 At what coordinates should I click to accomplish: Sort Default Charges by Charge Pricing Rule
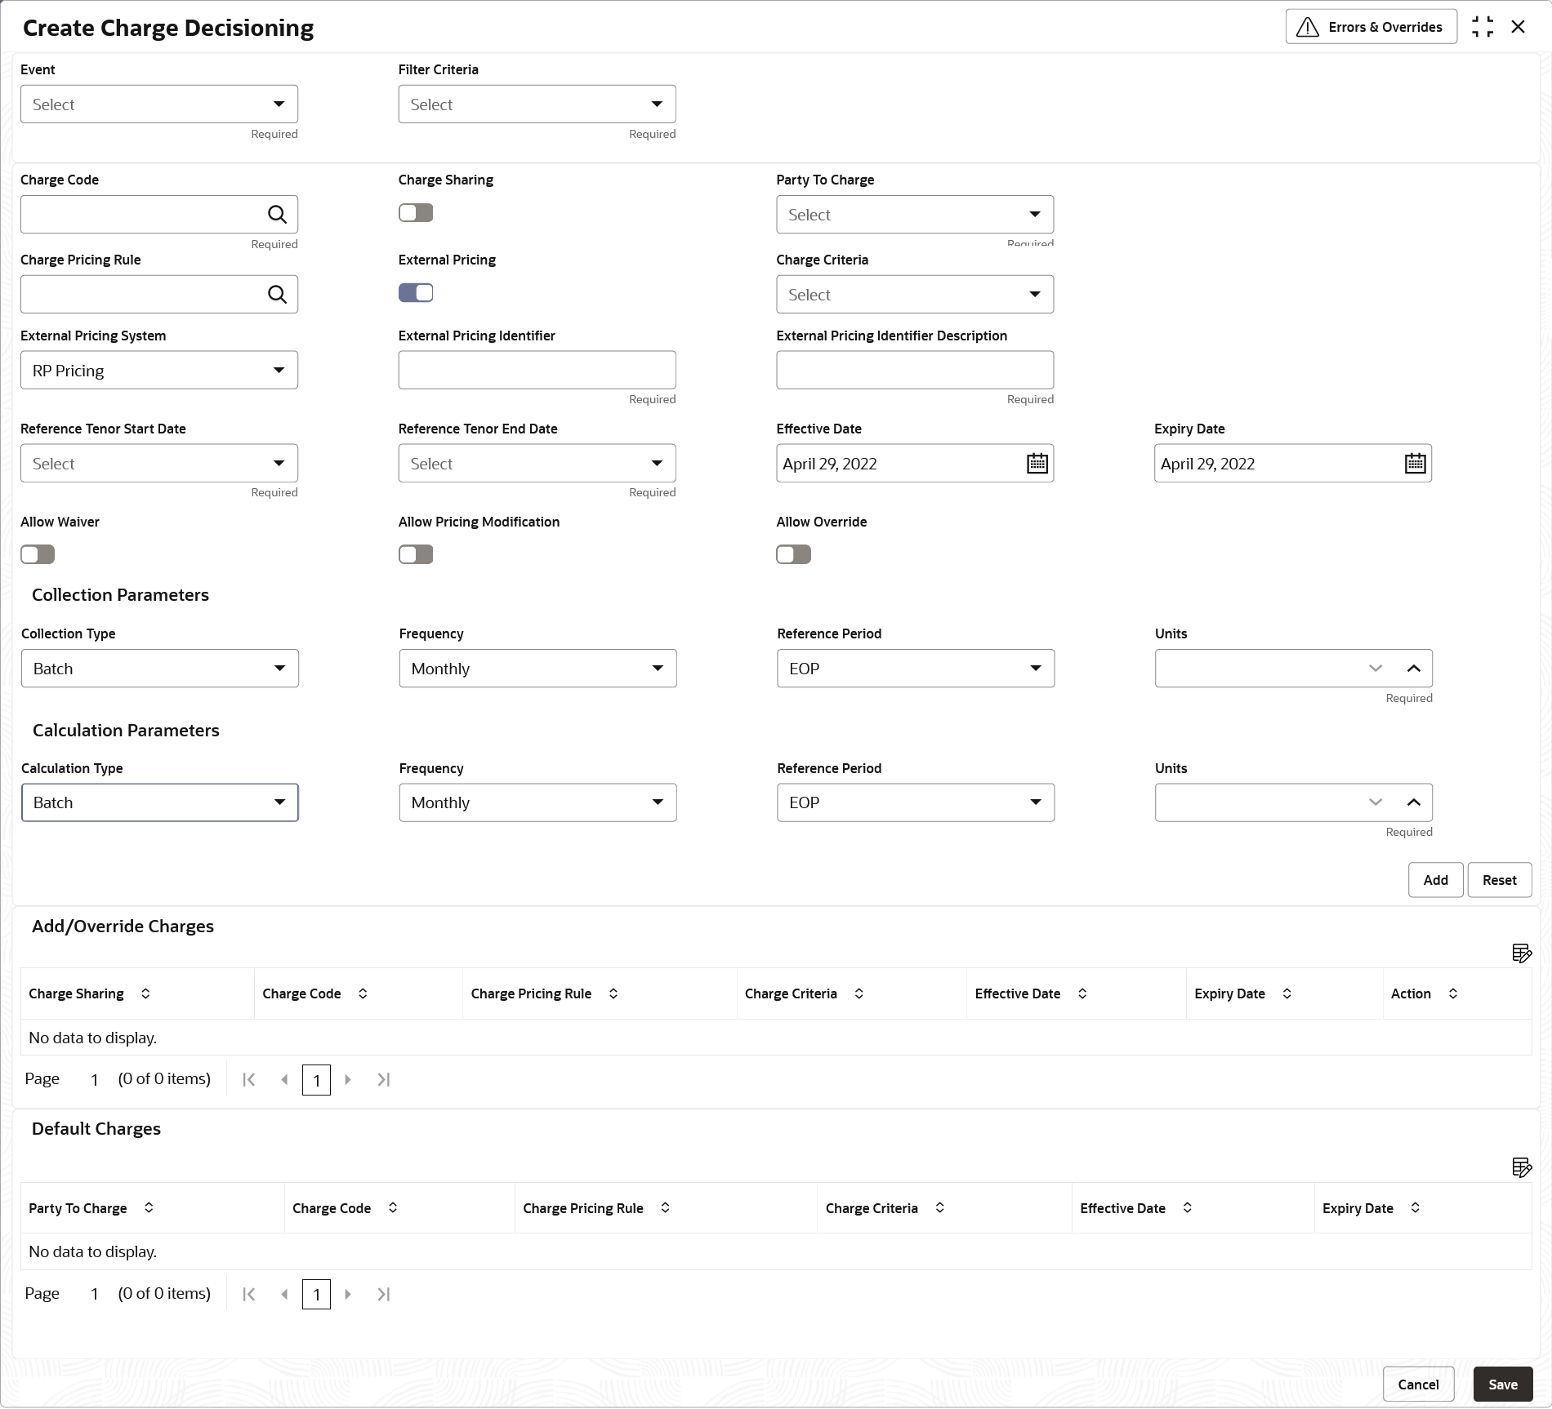[x=666, y=1207]
